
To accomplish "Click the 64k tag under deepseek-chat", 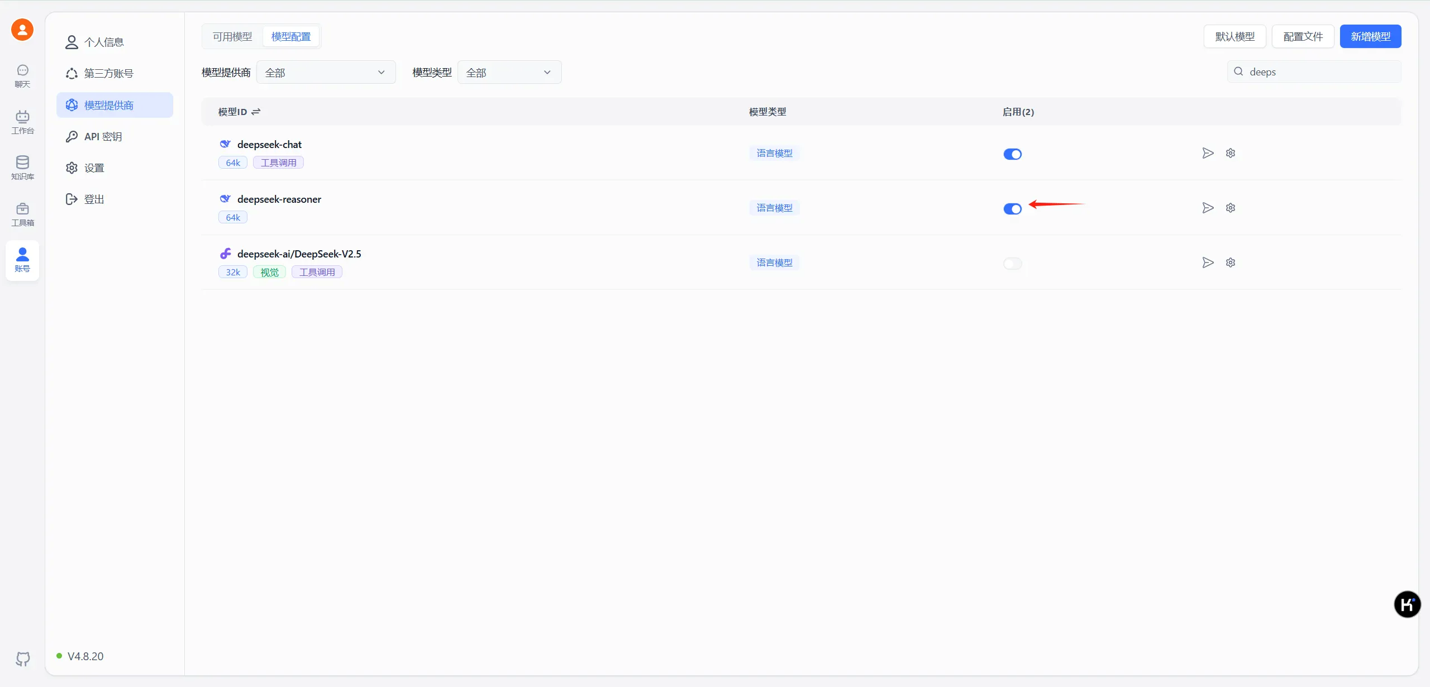I will pyautogui.click(x=233, y=163).
